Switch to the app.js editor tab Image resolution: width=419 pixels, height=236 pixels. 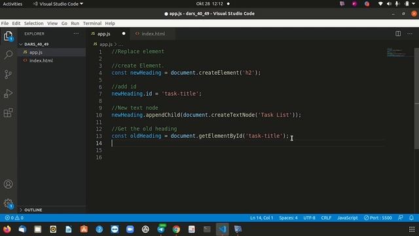(109, 33)
